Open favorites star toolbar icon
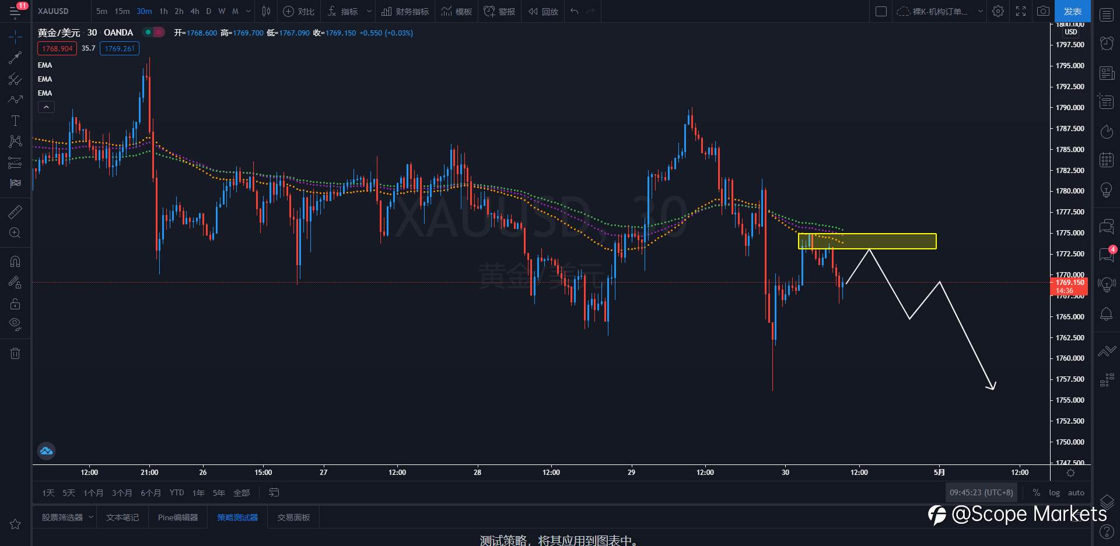The image size is (1120, 546). 15,524
